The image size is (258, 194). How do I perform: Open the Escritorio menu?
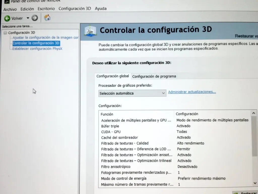click(46, 9)
